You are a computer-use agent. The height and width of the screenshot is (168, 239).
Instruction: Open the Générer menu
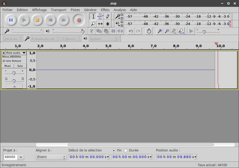coord(90,10)
